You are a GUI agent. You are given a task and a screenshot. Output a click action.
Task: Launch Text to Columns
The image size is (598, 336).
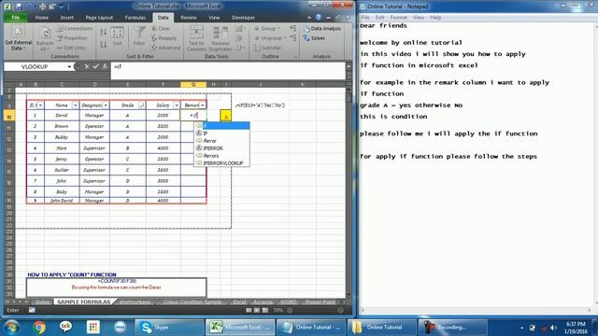point(196,38)
